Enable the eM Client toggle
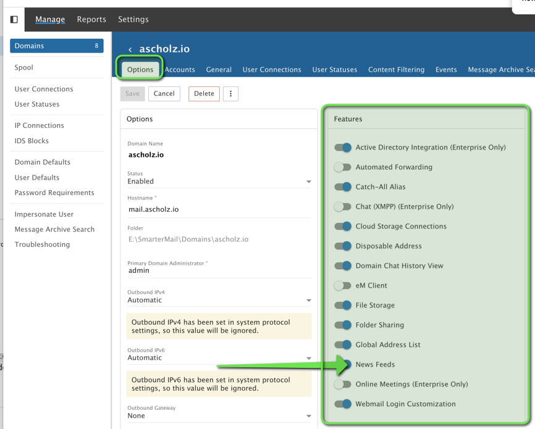 pyautogui.click(x=343, y=286)
